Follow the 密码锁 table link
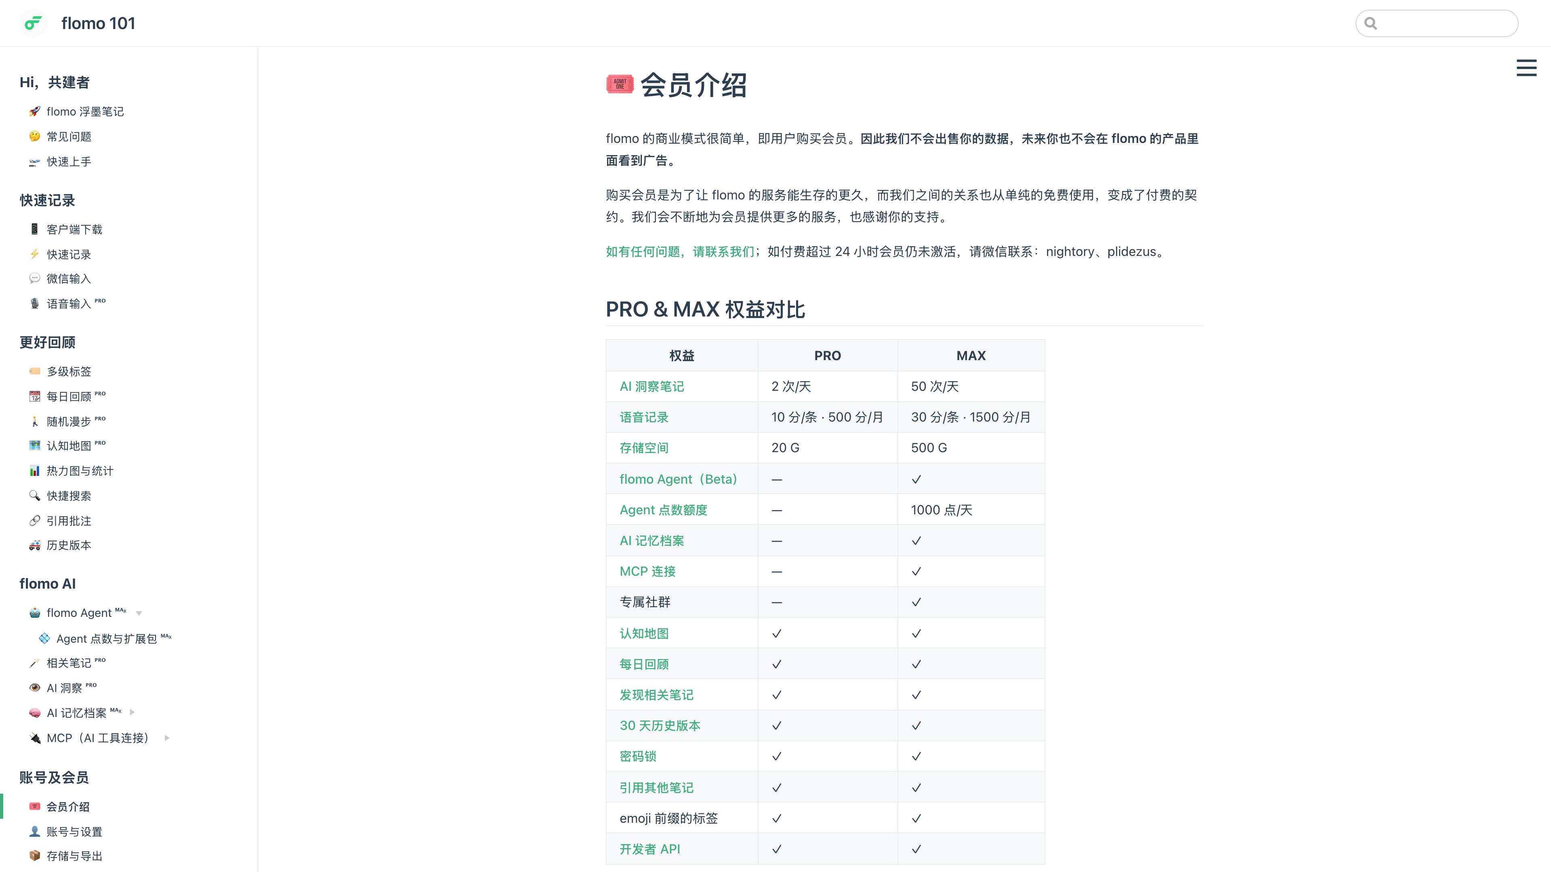Image resolution: width=1551 pixels, height=872 pixels. point(638,757)
